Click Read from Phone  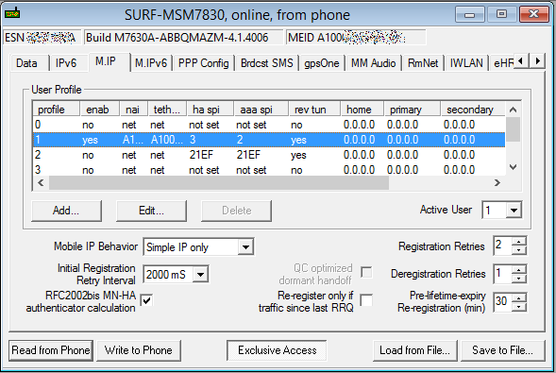pos(51,350)
